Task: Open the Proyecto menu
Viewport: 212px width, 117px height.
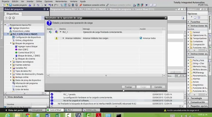Action: click(x=5, y=1)
